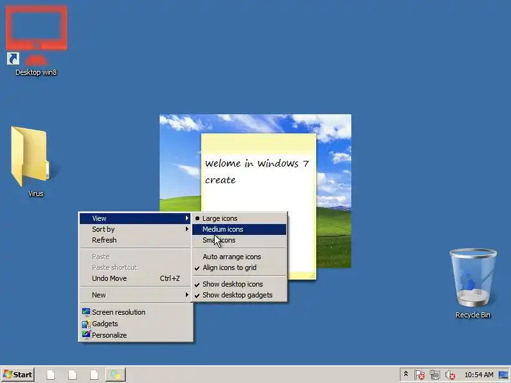This screenshot has width=511, height=383.
Task: Click the New submenu arrow
Action: pyautogui.click(x=187, y=295)
